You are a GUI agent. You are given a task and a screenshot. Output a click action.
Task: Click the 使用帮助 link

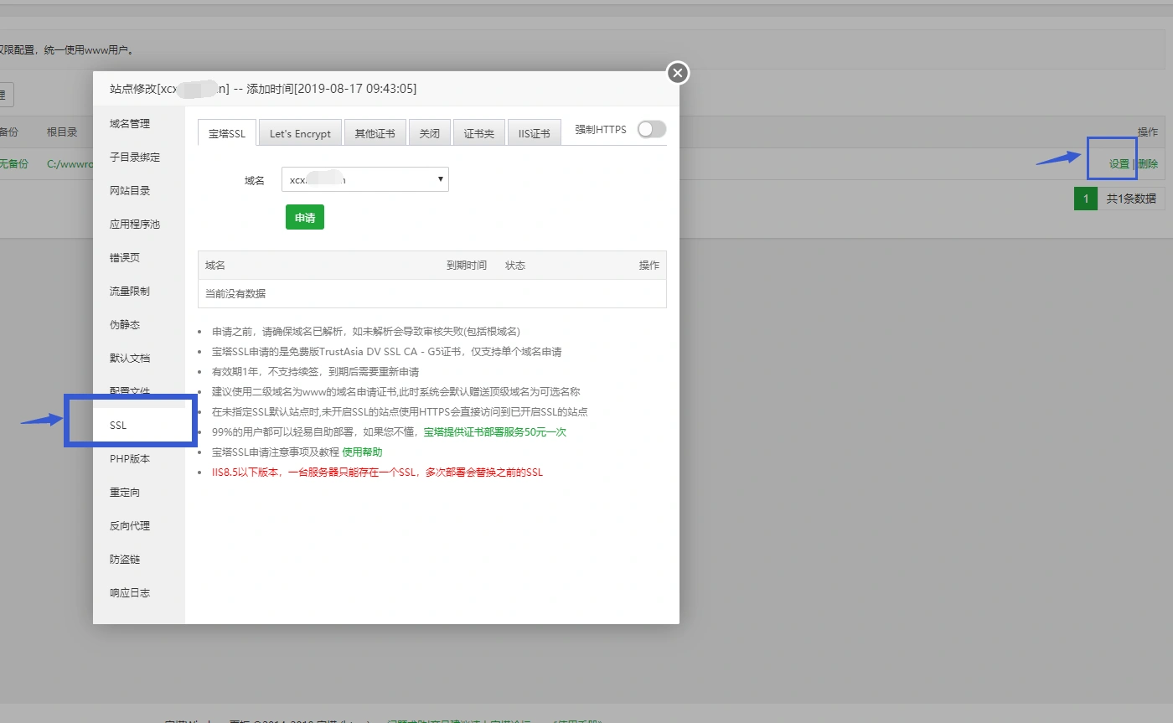click(362, 452)
